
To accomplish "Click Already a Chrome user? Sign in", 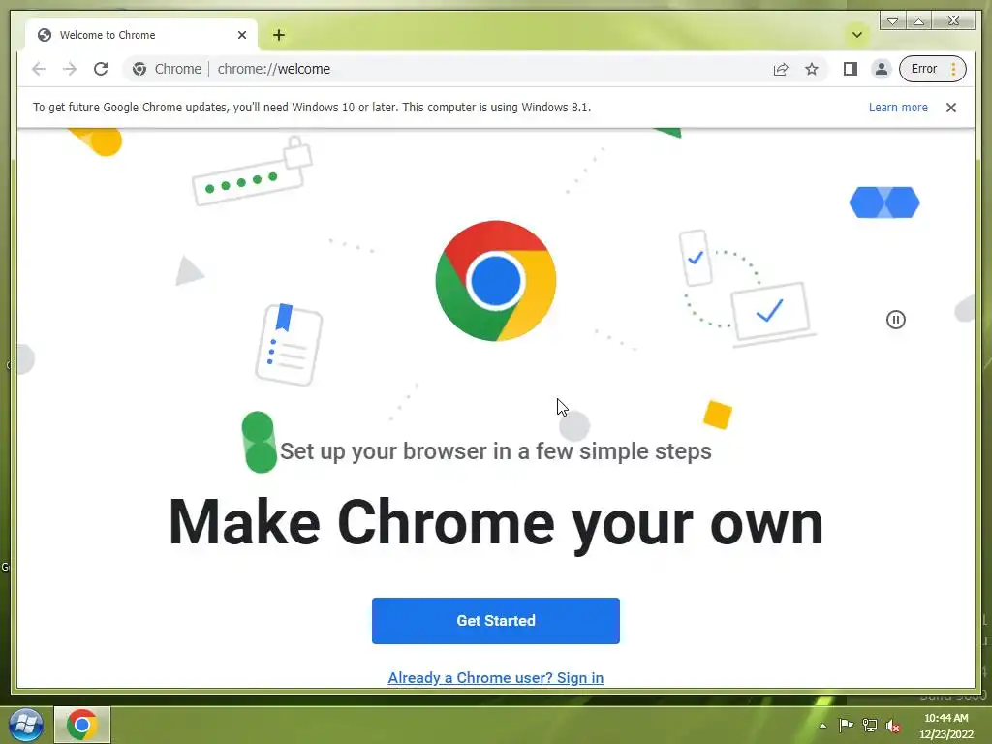I will tap(495, 677).
